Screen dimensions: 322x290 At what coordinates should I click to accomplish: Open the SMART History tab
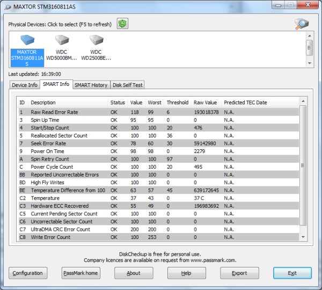click(91, 85)
